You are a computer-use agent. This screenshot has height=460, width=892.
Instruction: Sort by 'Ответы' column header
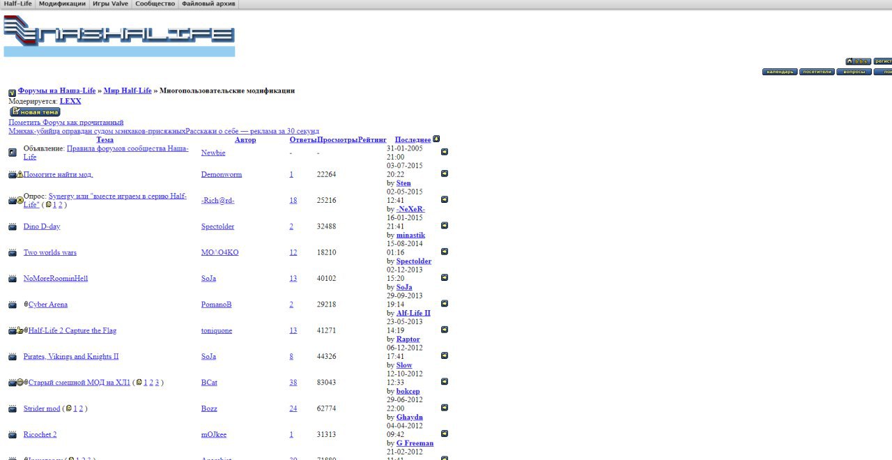click(x=303, y=140)
